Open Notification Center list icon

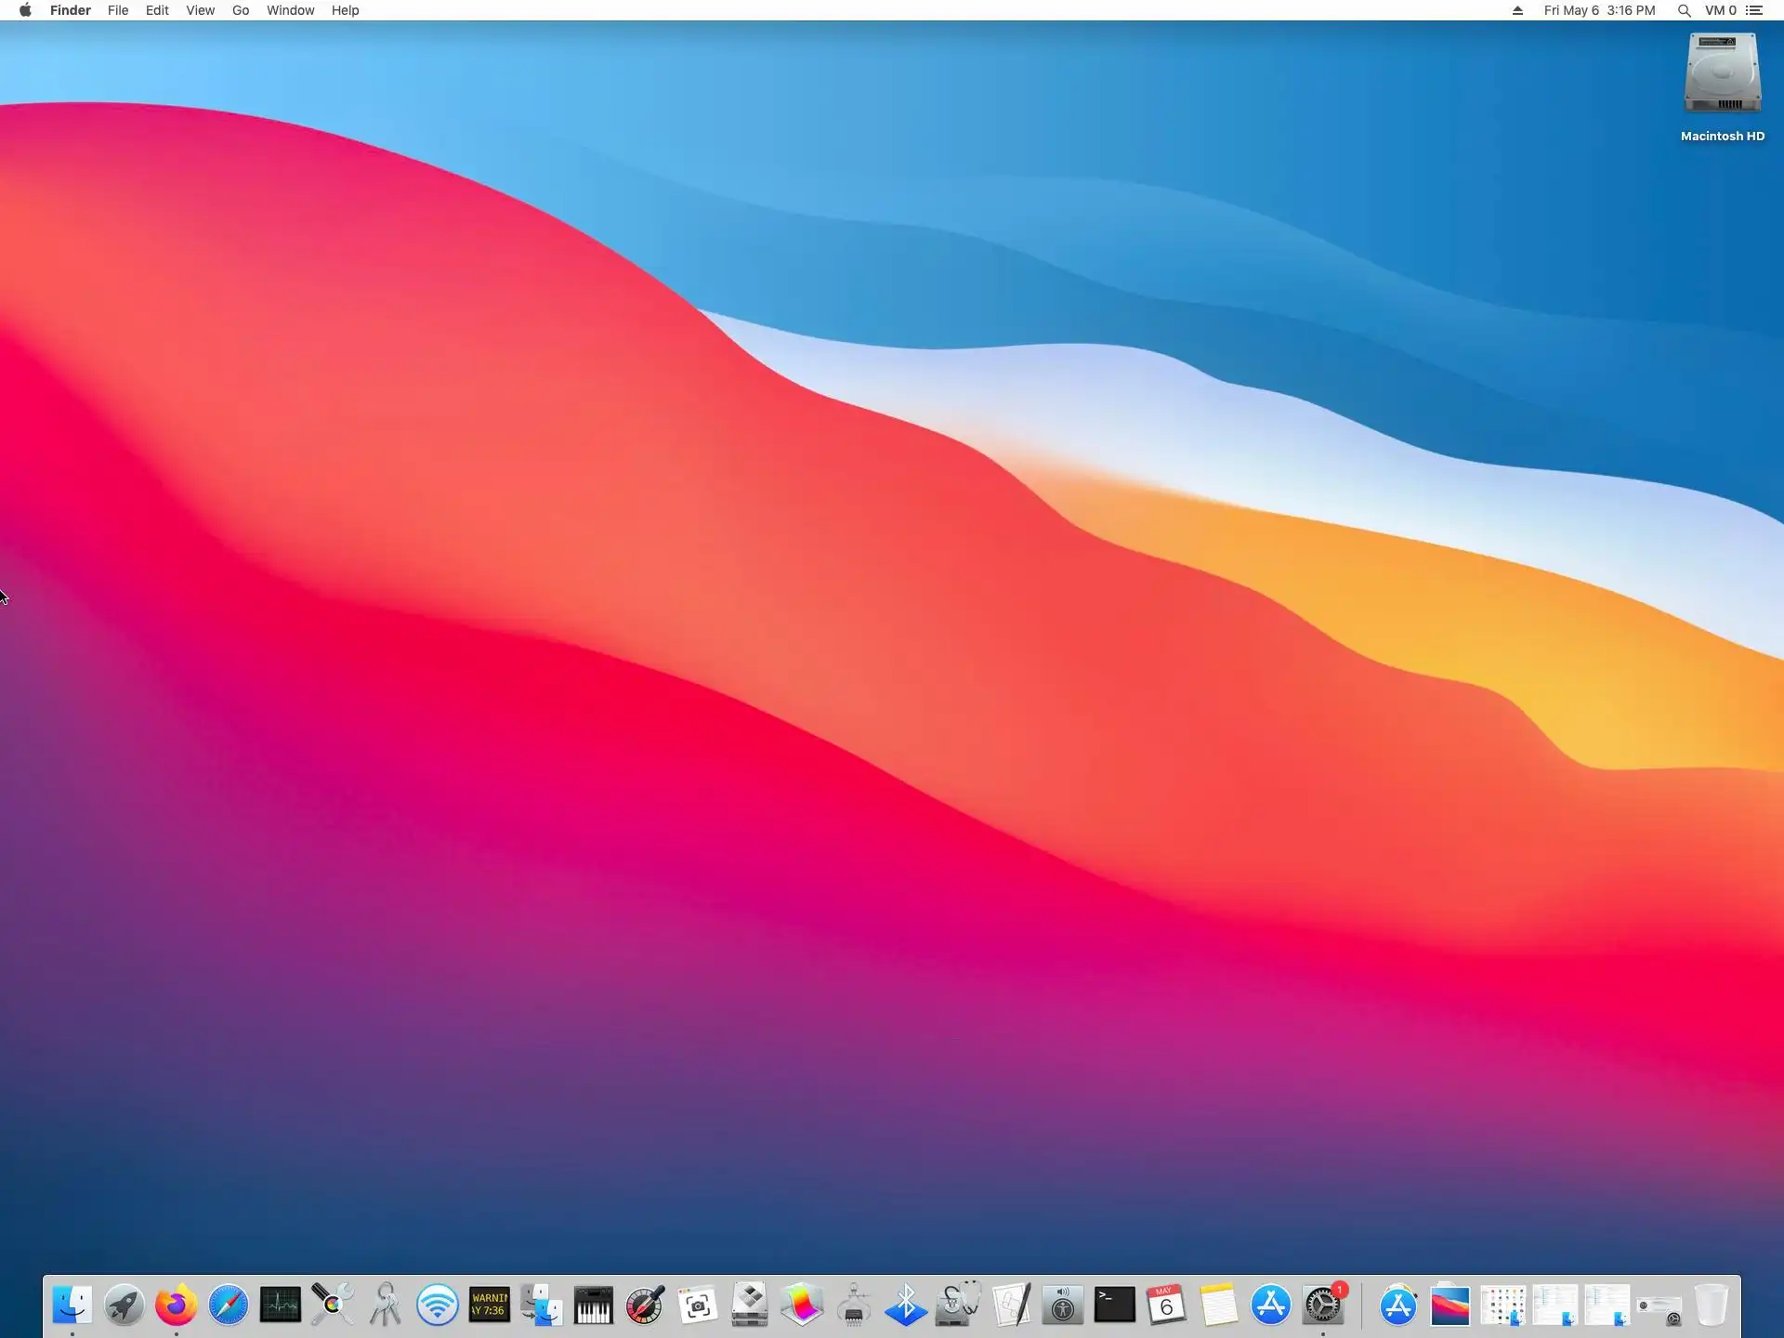coord(1754,10)
